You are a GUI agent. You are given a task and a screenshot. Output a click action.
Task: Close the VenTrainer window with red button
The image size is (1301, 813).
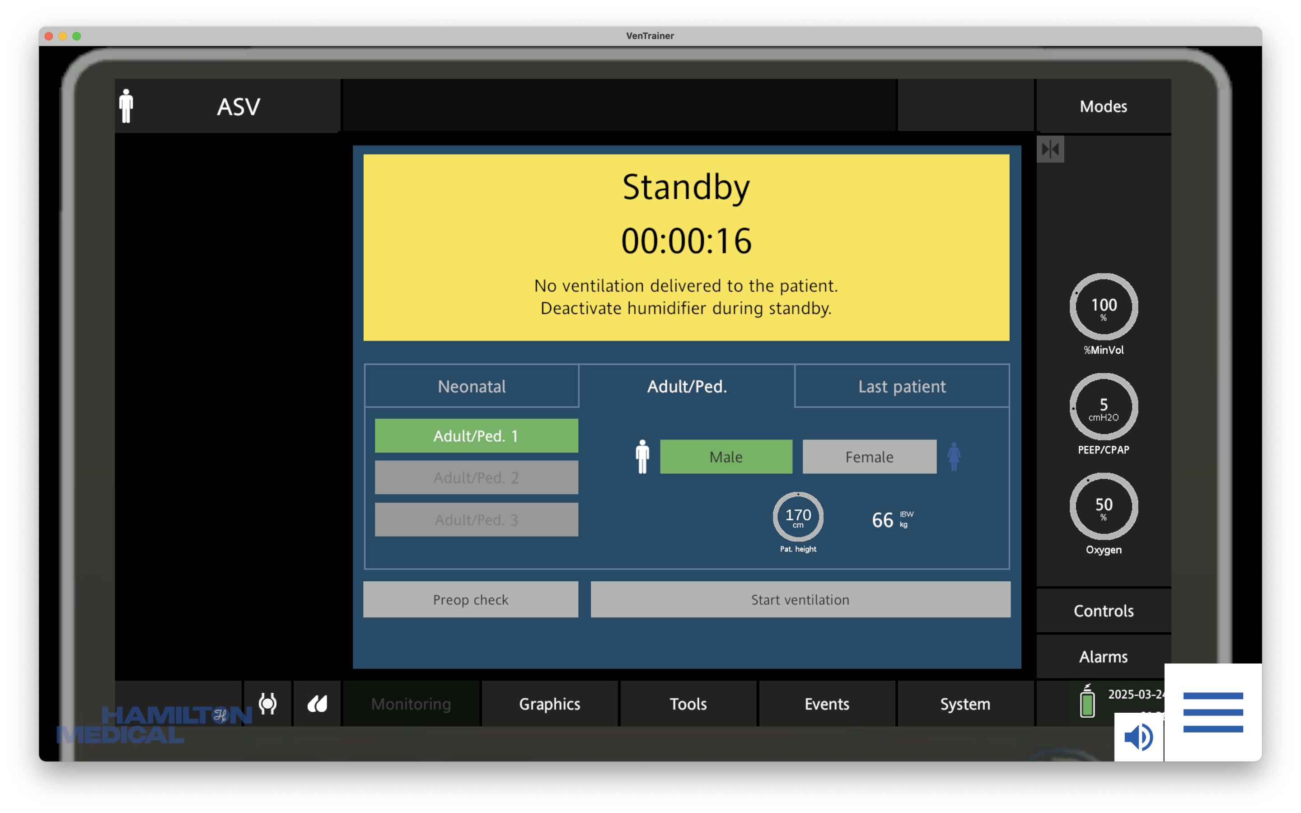pyautogui.click(x=49, y=36)
